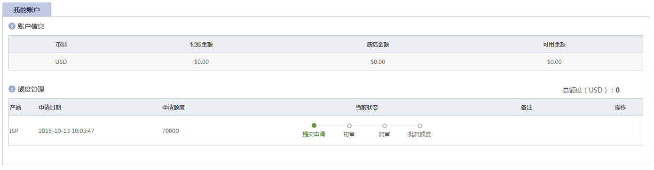Click the 冻结金额 column header

click(378, 45)
